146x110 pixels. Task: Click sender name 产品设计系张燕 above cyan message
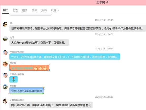tap(17, 52)
